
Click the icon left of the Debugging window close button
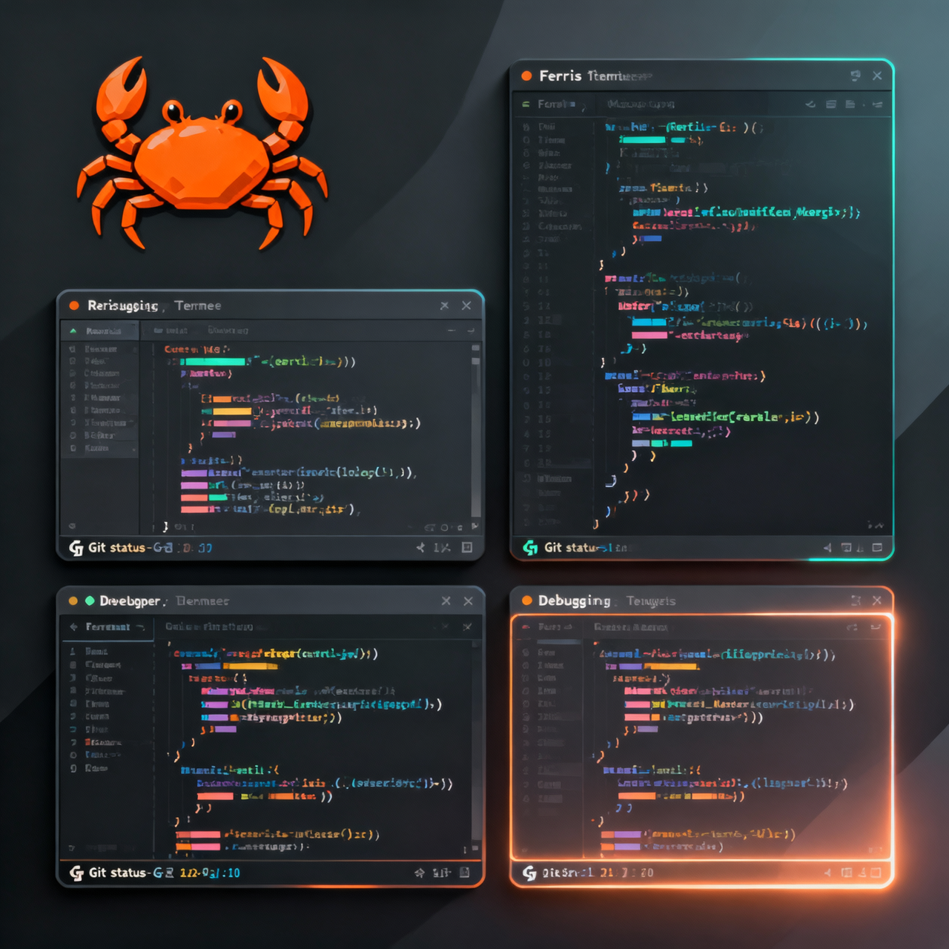click(856, 601)
